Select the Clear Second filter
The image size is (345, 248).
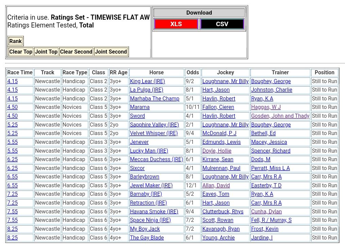(x=76, y=52)
